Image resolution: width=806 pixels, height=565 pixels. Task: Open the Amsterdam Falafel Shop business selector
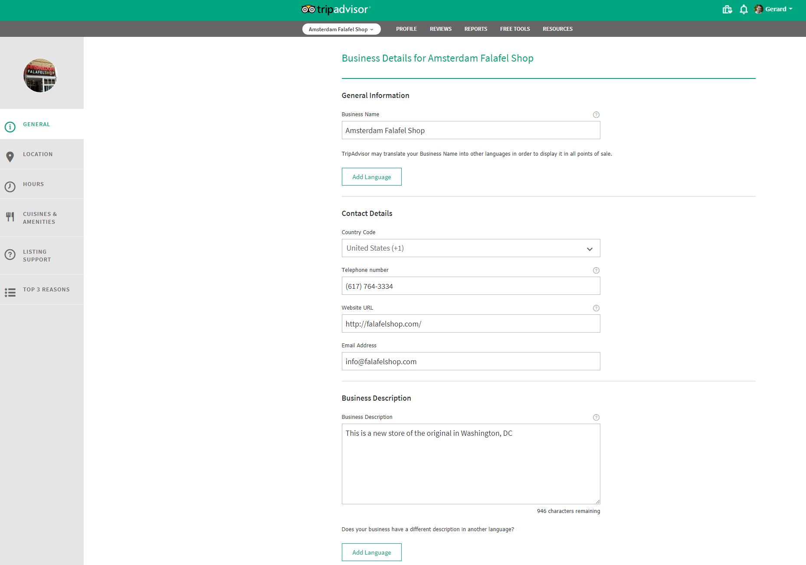point(341,29)
